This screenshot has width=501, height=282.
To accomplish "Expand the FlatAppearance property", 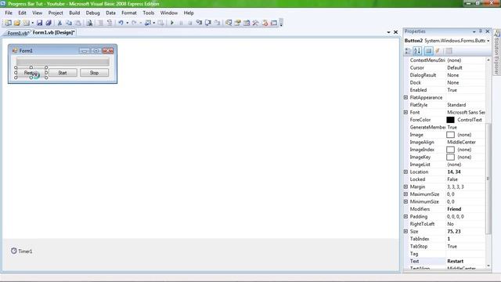I will (x=405, y=97).
